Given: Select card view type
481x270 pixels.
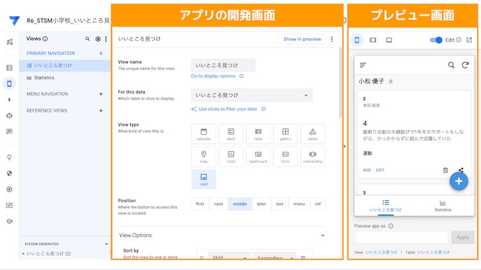Looking at the screenshot, I should point(204,179).
